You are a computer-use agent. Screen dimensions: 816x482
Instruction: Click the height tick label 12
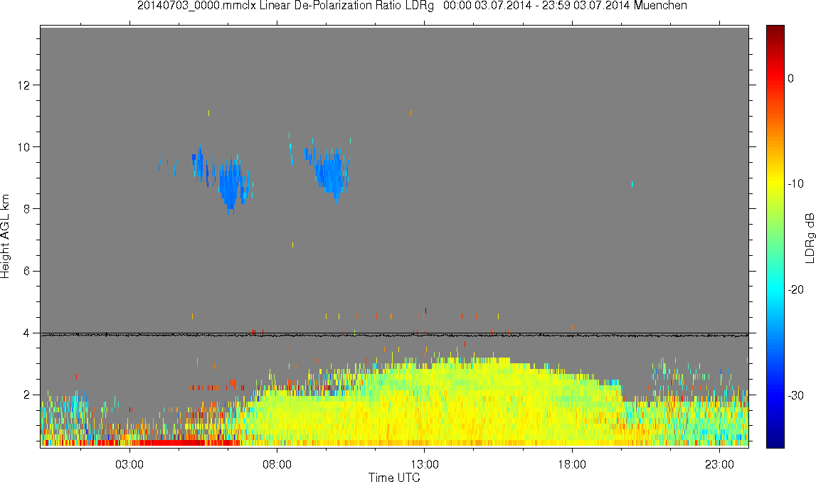pos(23,85)
